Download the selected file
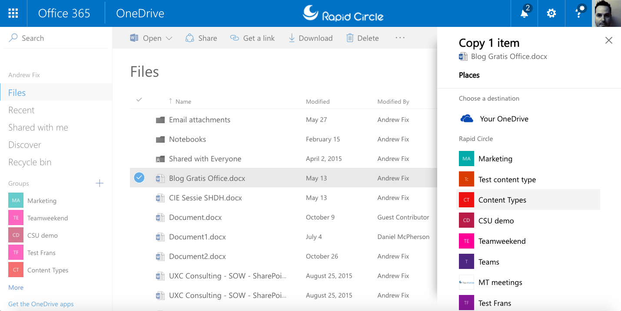Viewport: 621px width, 311px height. [x=310, y=38]
